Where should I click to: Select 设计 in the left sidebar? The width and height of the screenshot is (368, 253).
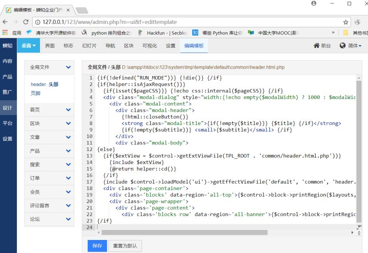pyautogui.click(x=7, y=108)
